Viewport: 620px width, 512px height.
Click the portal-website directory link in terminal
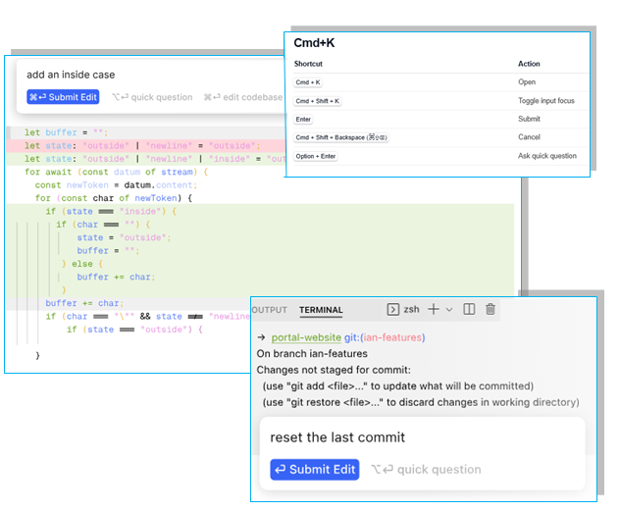(x=313, y=337)
